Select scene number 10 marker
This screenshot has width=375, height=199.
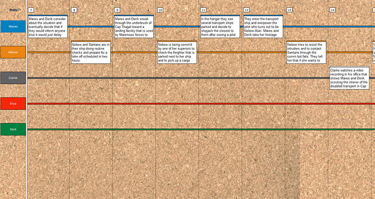tap(160, 10)
